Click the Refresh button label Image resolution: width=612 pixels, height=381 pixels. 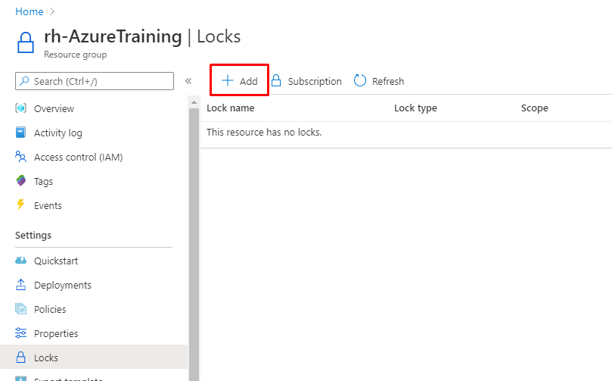(x=387, y=81)
